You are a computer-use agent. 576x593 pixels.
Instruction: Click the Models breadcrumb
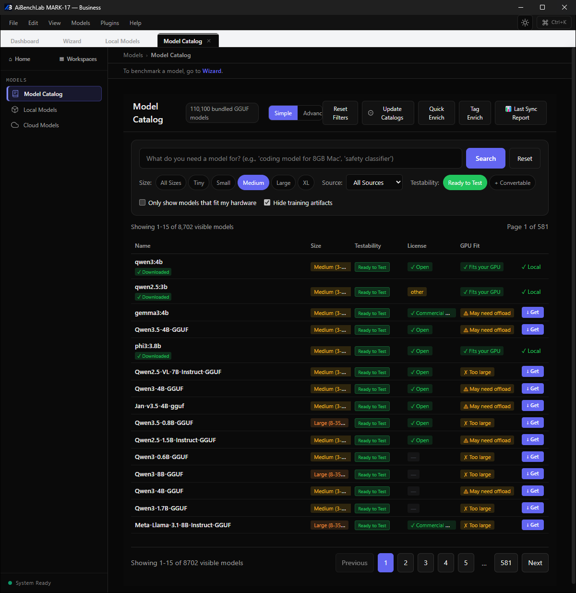(x=133, y=55)
